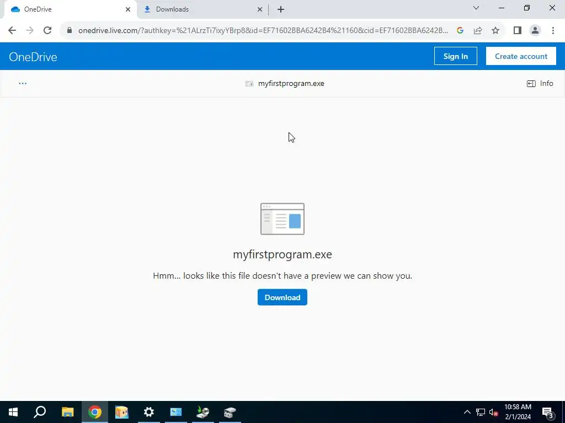
Task: Close the OneDrive tab
Action: pos(128,9)
